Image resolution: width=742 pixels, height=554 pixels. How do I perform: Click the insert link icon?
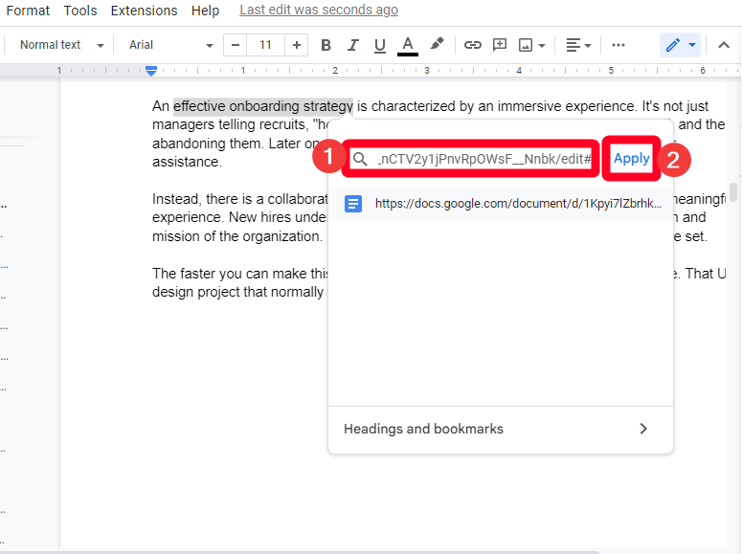coord(473,45)
